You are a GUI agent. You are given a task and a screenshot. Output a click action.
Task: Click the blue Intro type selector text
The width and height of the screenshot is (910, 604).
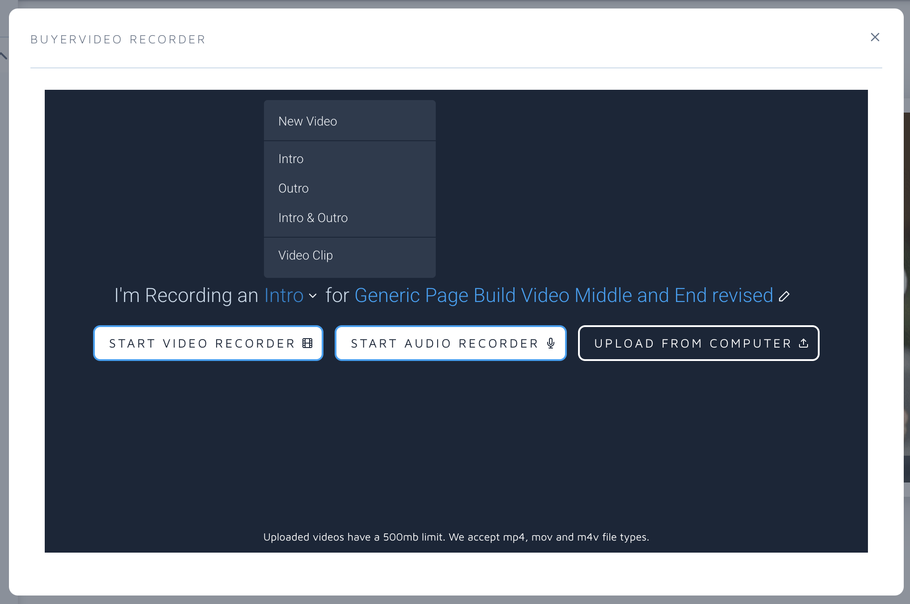pyautogui.click(x=284, y=295)
